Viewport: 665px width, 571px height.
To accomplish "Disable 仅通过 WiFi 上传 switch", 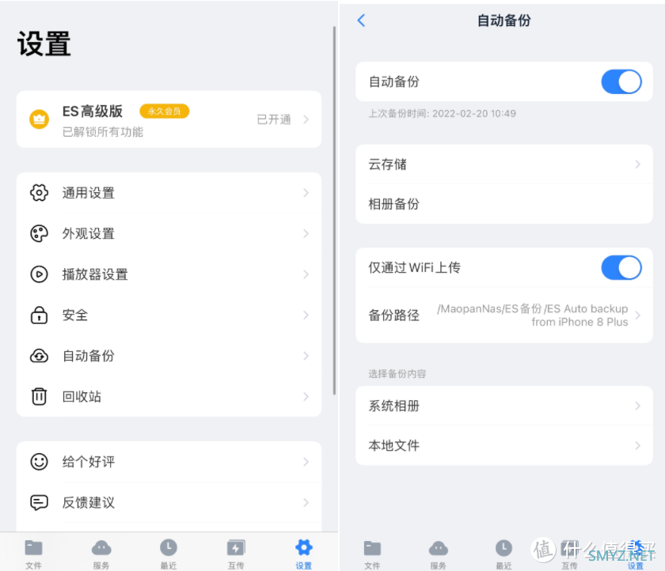I will click(x=621, y=268).
